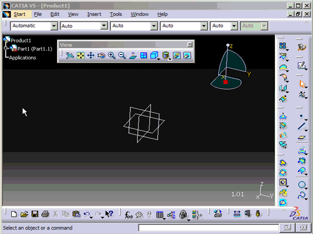Click the Save floppy disk icon
The width and height of the screenshot is (313, 234).
pos(35,214)
